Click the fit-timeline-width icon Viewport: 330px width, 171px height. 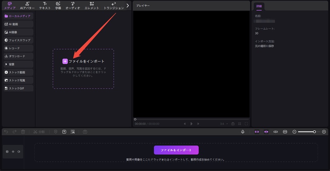click(285, 132)
